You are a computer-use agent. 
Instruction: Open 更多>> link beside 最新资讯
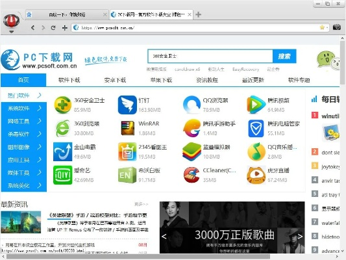click(142, 204)
